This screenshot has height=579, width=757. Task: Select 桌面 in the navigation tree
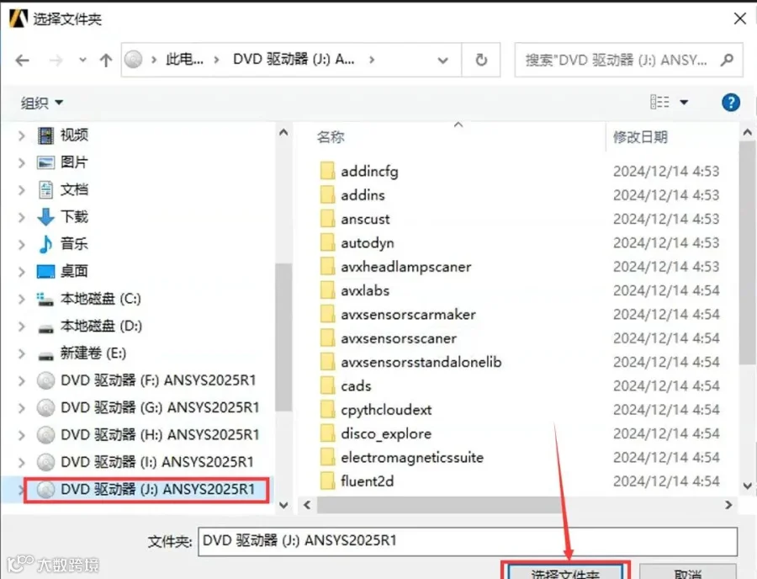[x=74, y=271]
